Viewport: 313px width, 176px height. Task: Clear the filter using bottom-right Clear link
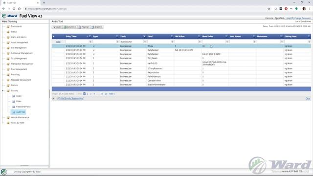(x=308, y=98)
